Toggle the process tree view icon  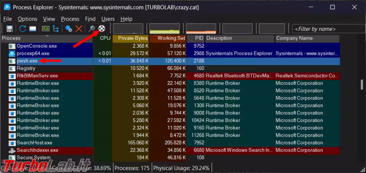point(56,29)
